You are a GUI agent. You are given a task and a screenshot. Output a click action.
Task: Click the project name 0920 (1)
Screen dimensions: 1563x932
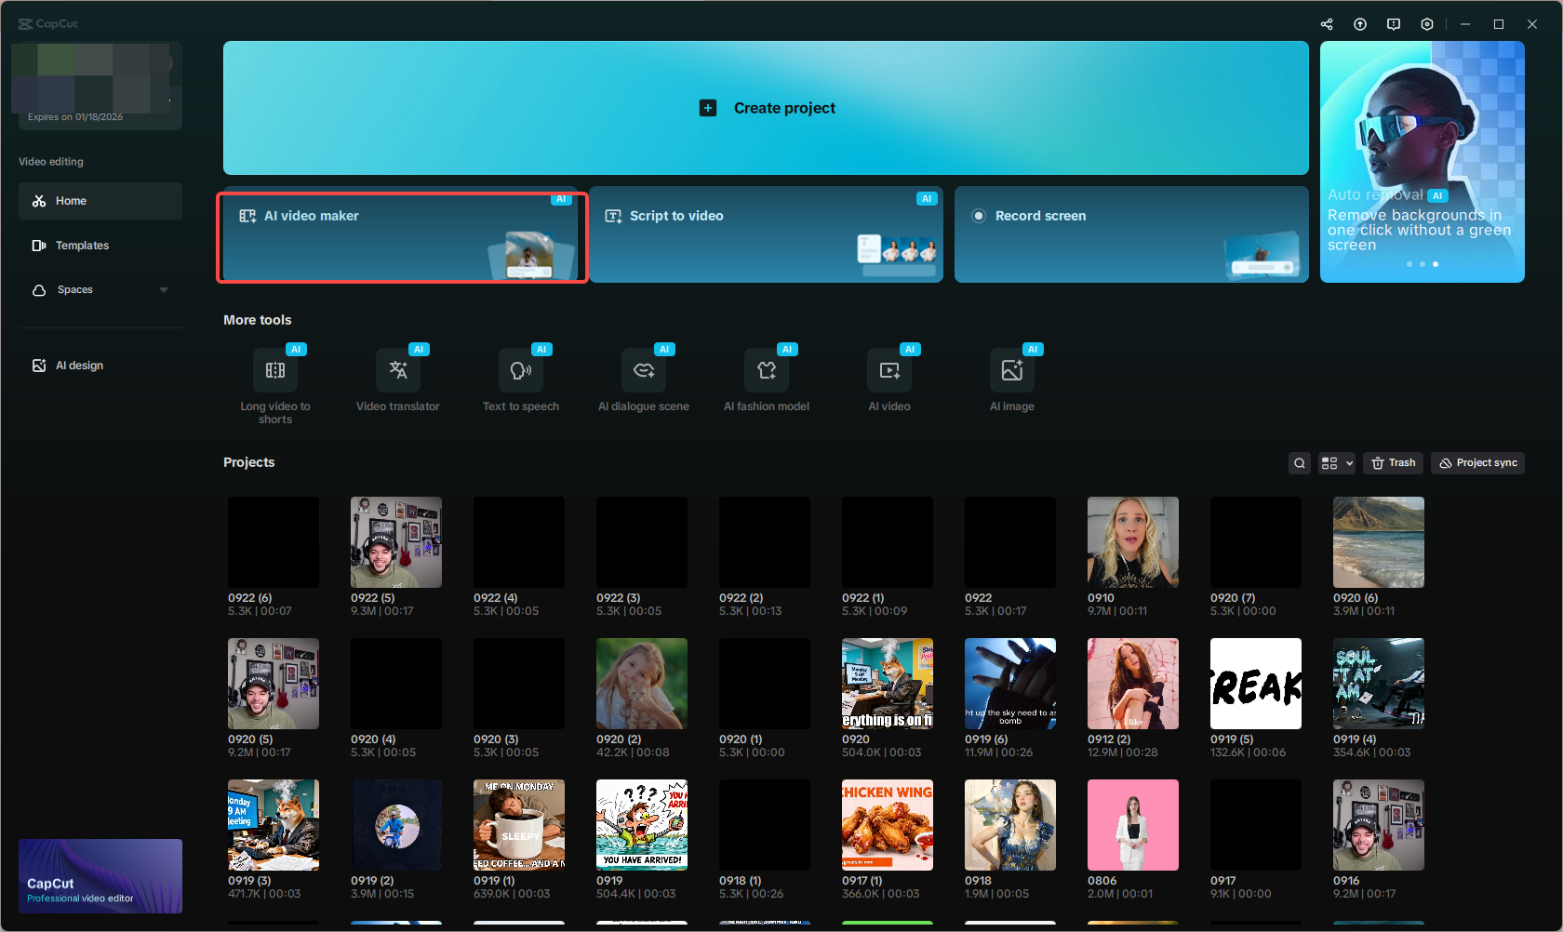(x=741, y=739)
